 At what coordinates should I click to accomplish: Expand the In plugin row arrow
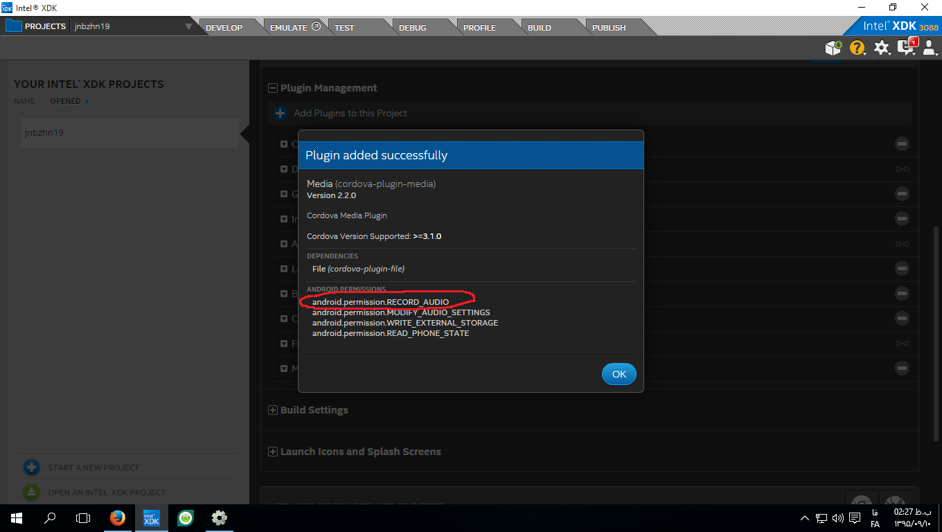(x=284, y=219)
